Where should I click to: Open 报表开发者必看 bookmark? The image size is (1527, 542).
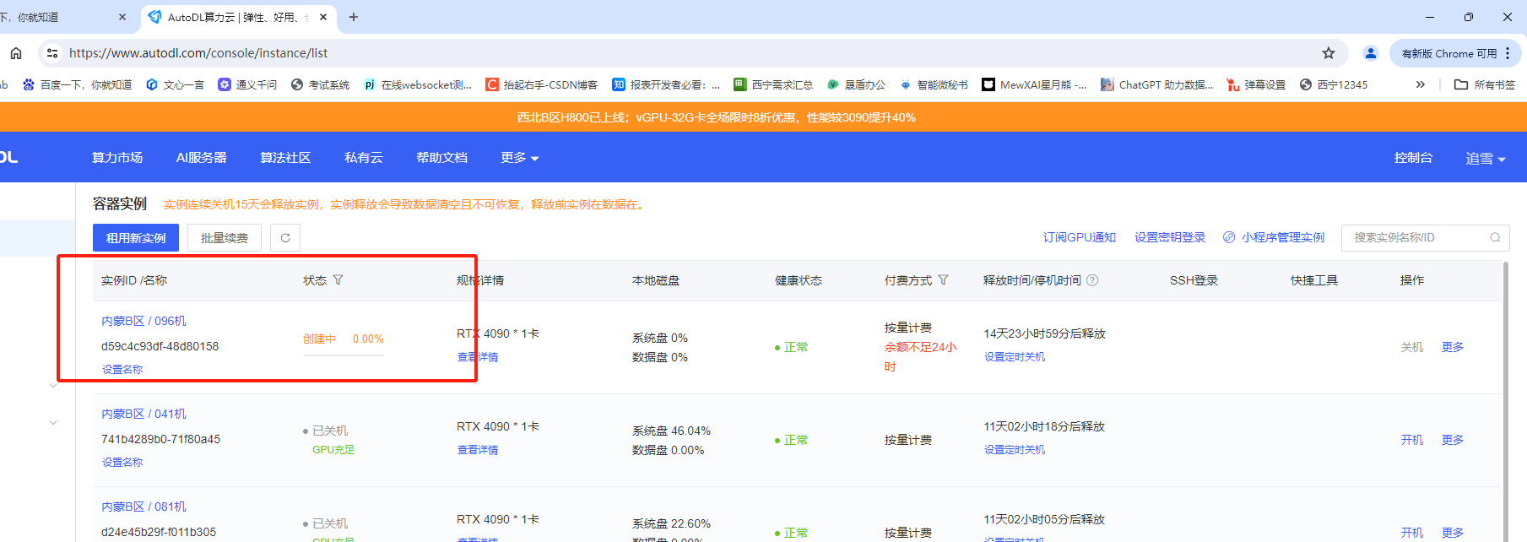pos(666,84)
